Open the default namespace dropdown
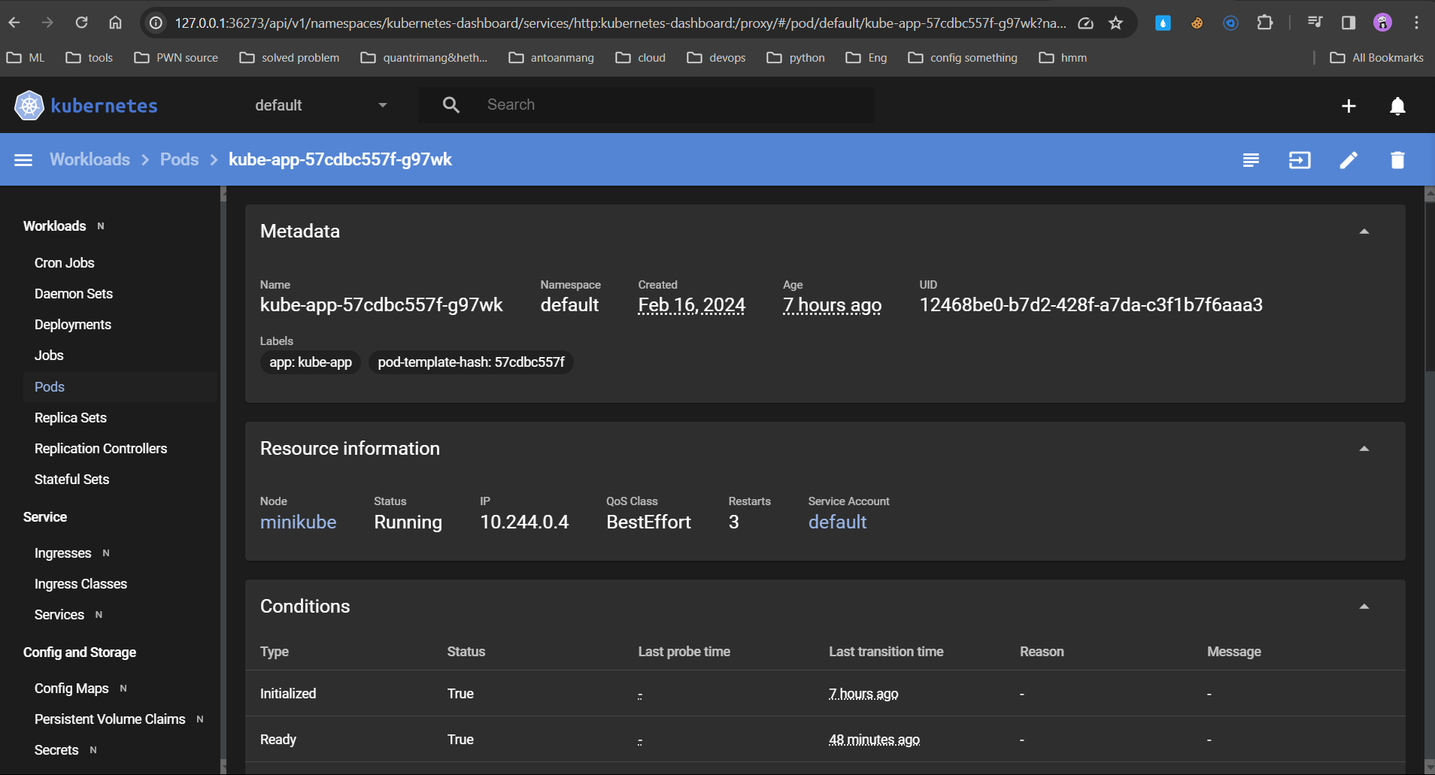1435x775 pixels. (x=321, y=105)
